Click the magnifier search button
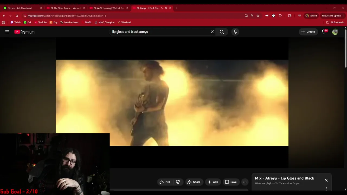The width and height of the screenshot is (347, 195). click(x=222, y=32)
